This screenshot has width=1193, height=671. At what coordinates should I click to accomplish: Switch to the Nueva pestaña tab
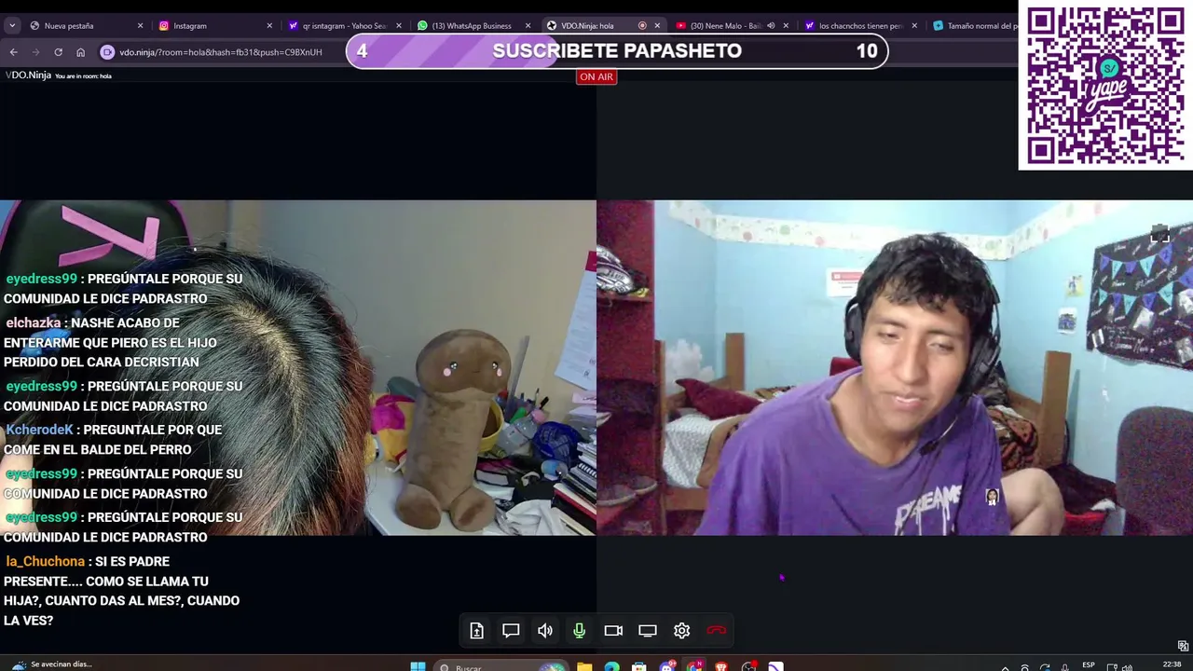pos(86,26)
